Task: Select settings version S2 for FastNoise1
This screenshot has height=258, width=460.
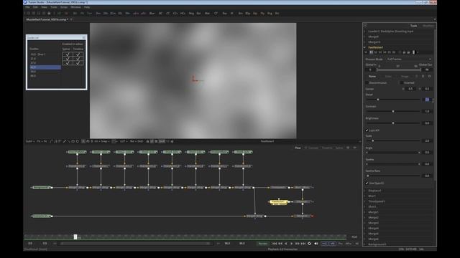Action: coord(376,52)
